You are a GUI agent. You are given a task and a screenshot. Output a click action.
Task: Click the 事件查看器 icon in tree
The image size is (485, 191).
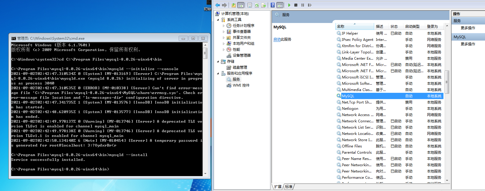[229, 32]
